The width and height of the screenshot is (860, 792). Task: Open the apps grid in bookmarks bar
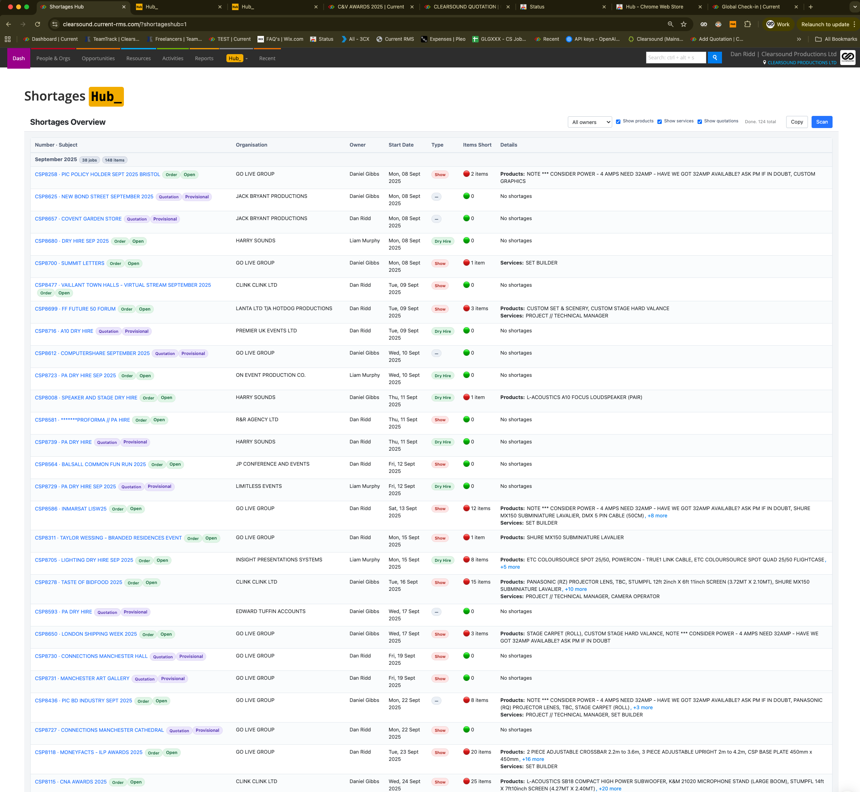point(8,39)
